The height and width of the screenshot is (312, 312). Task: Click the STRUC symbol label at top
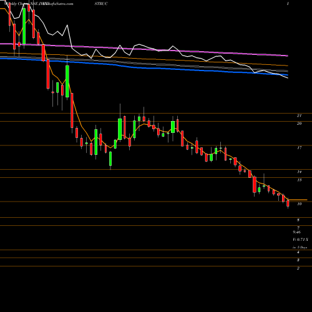[x=101, y=4]
